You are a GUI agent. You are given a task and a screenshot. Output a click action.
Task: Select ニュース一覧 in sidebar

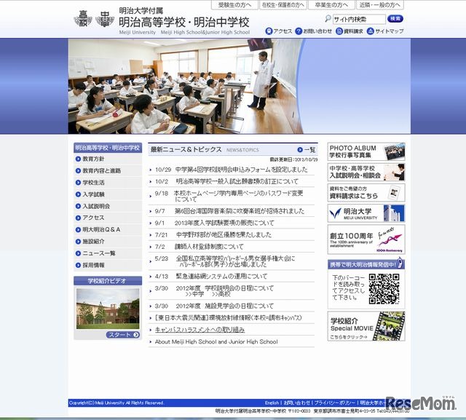pyautogui.click(x=108, y=253)
